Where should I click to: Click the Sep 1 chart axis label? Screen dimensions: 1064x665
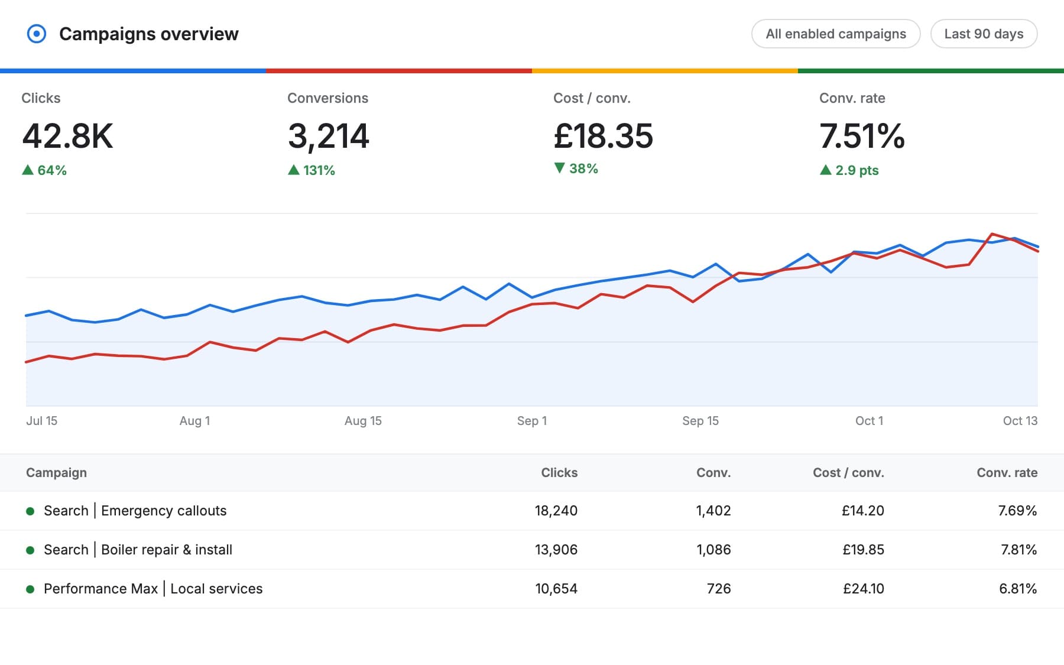(532, 421)
